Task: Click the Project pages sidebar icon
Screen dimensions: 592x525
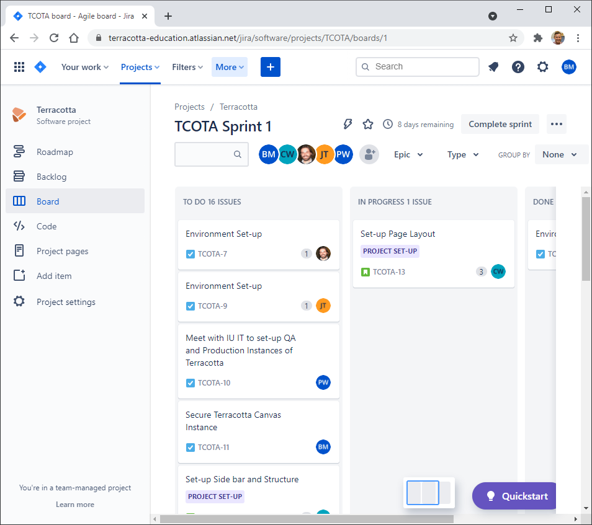Action: (x=19, y=251)
